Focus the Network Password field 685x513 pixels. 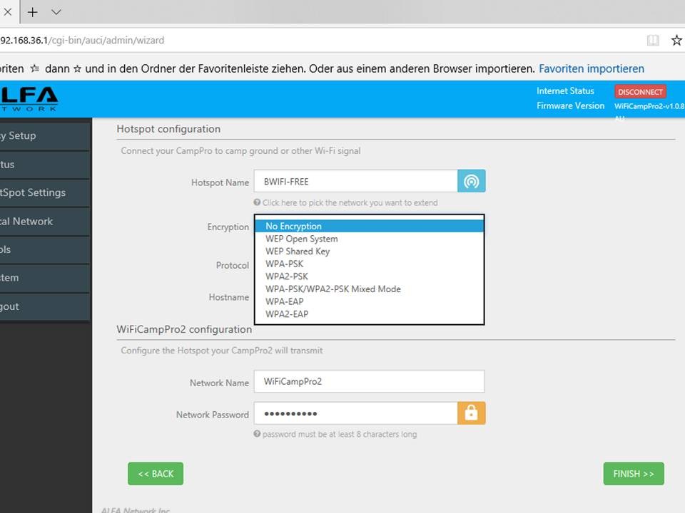355,413
